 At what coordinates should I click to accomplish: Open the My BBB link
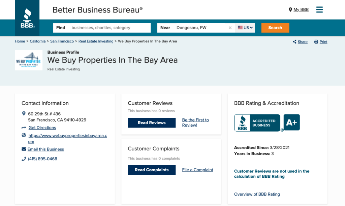(x=301, y=10)
